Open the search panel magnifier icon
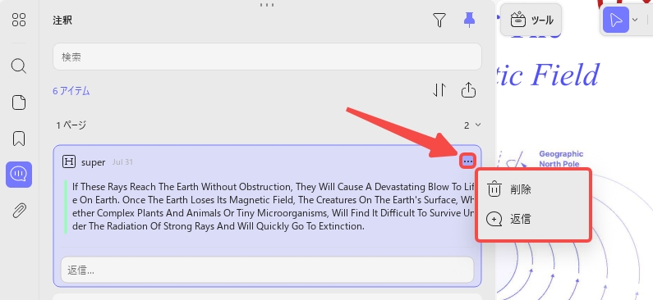The height and width of the screenshot is (300, 653). pyautogui.click(x=19, y=66)
